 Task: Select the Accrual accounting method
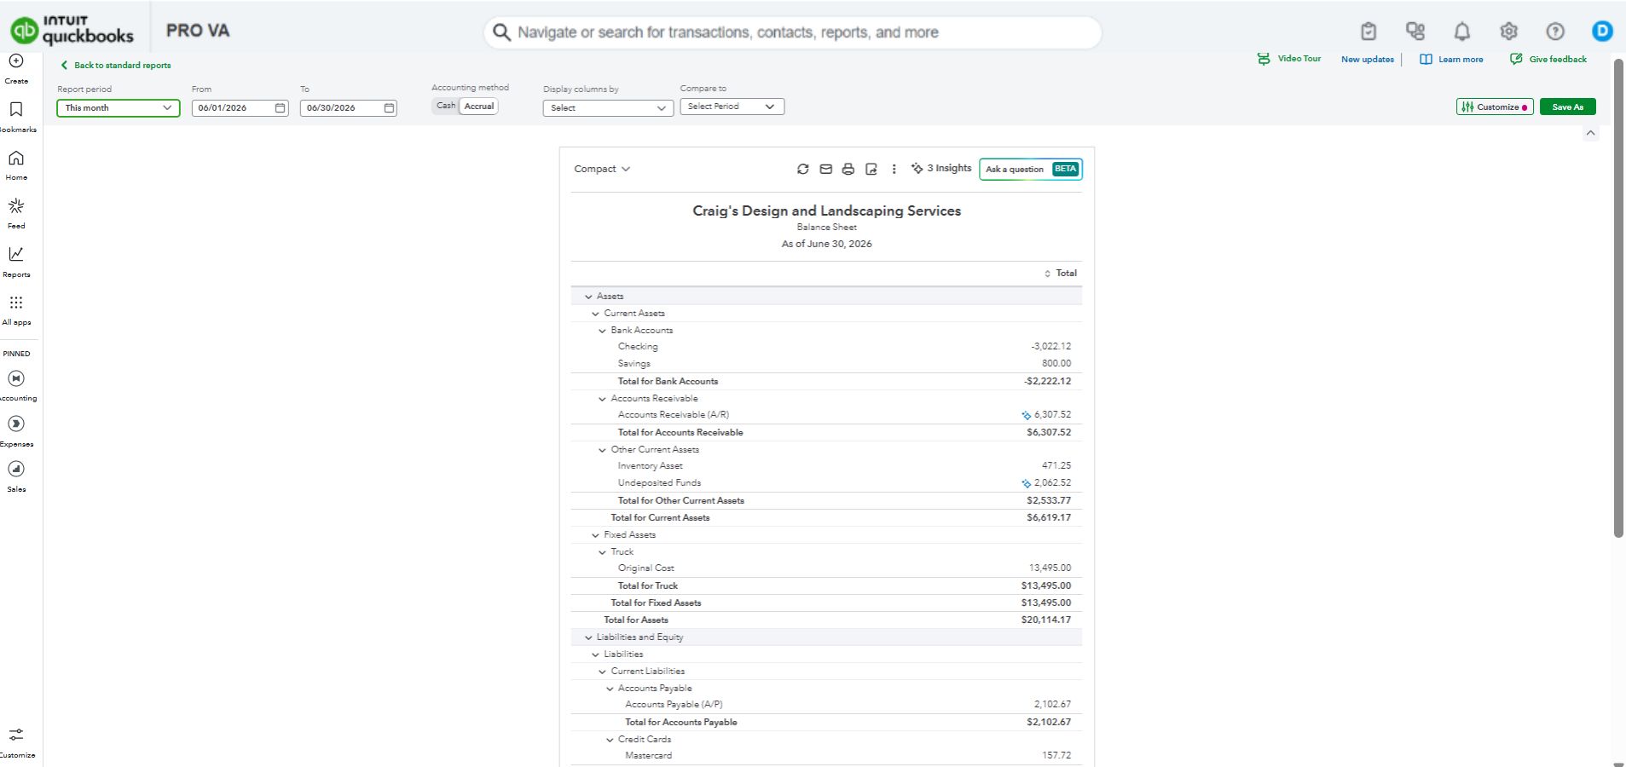(479, 106)
